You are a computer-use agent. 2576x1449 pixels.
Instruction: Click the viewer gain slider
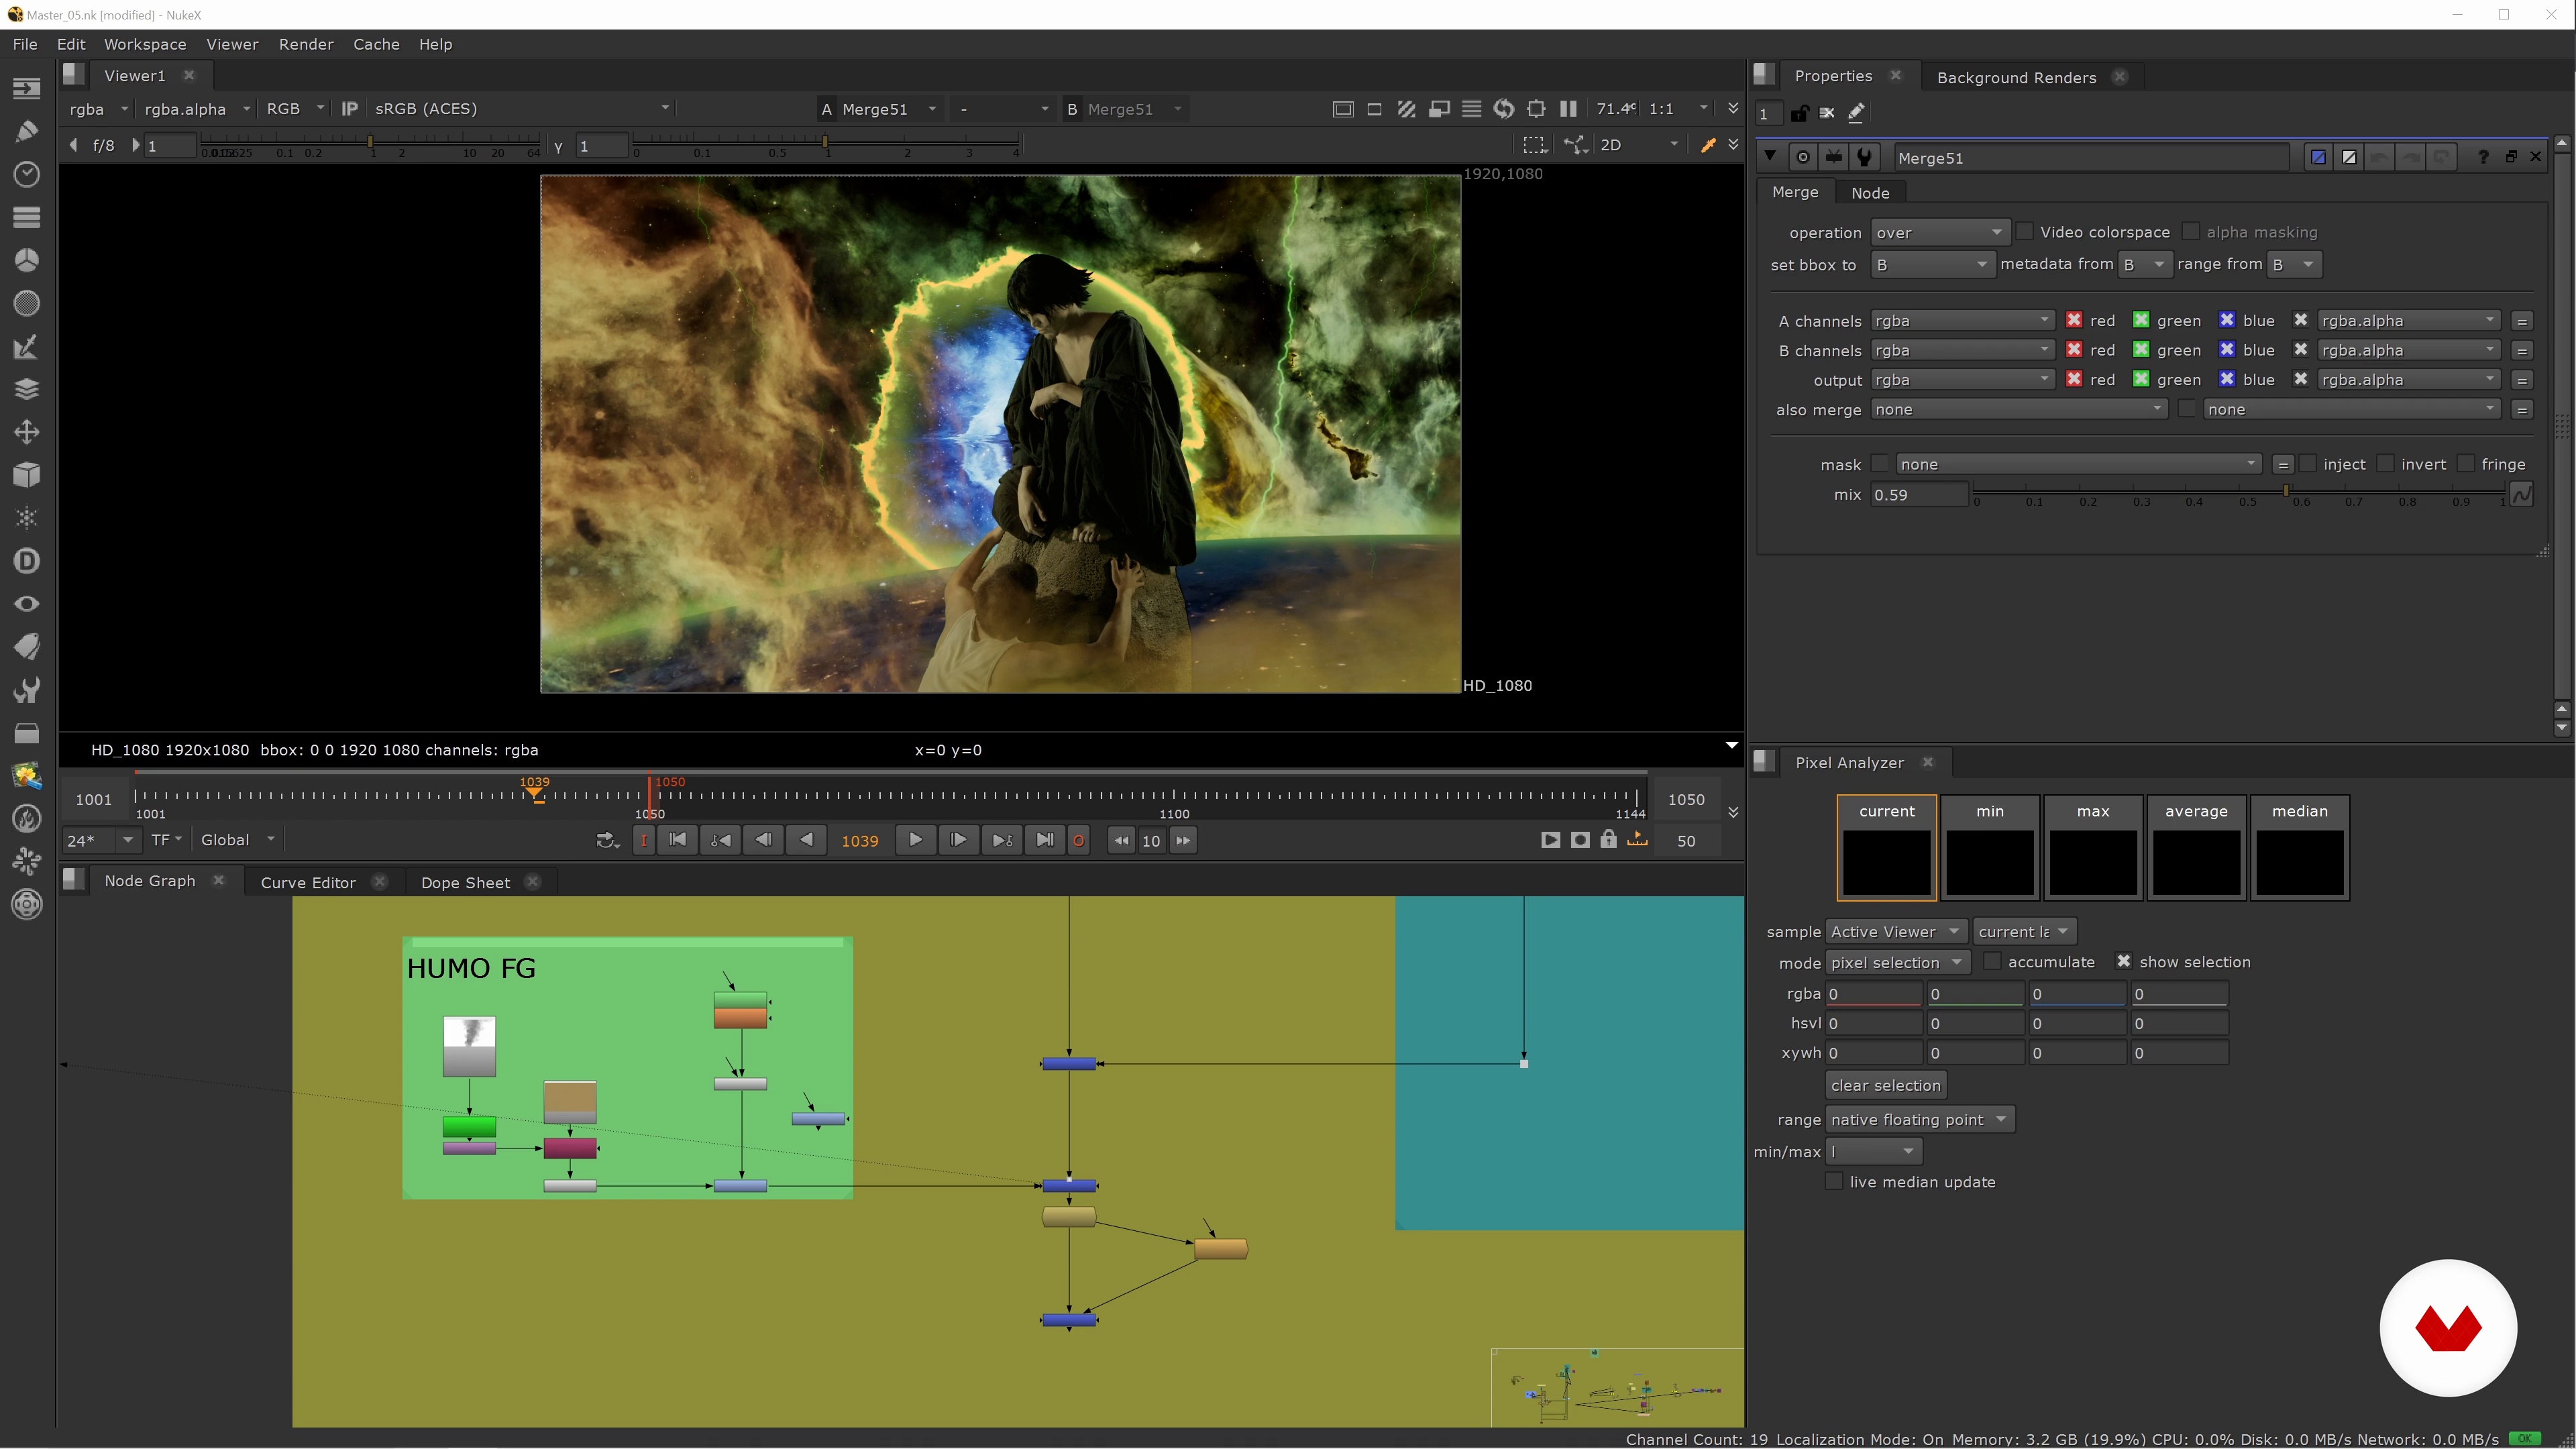click(370, 145)
